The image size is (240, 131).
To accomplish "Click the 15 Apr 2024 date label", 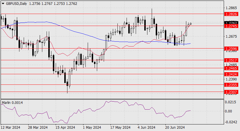I will point(65,127).
